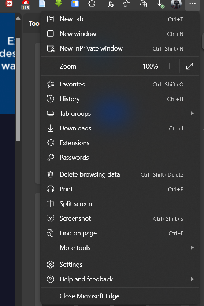
Task: Open the Collections toolbar icon
Action: 143,4
